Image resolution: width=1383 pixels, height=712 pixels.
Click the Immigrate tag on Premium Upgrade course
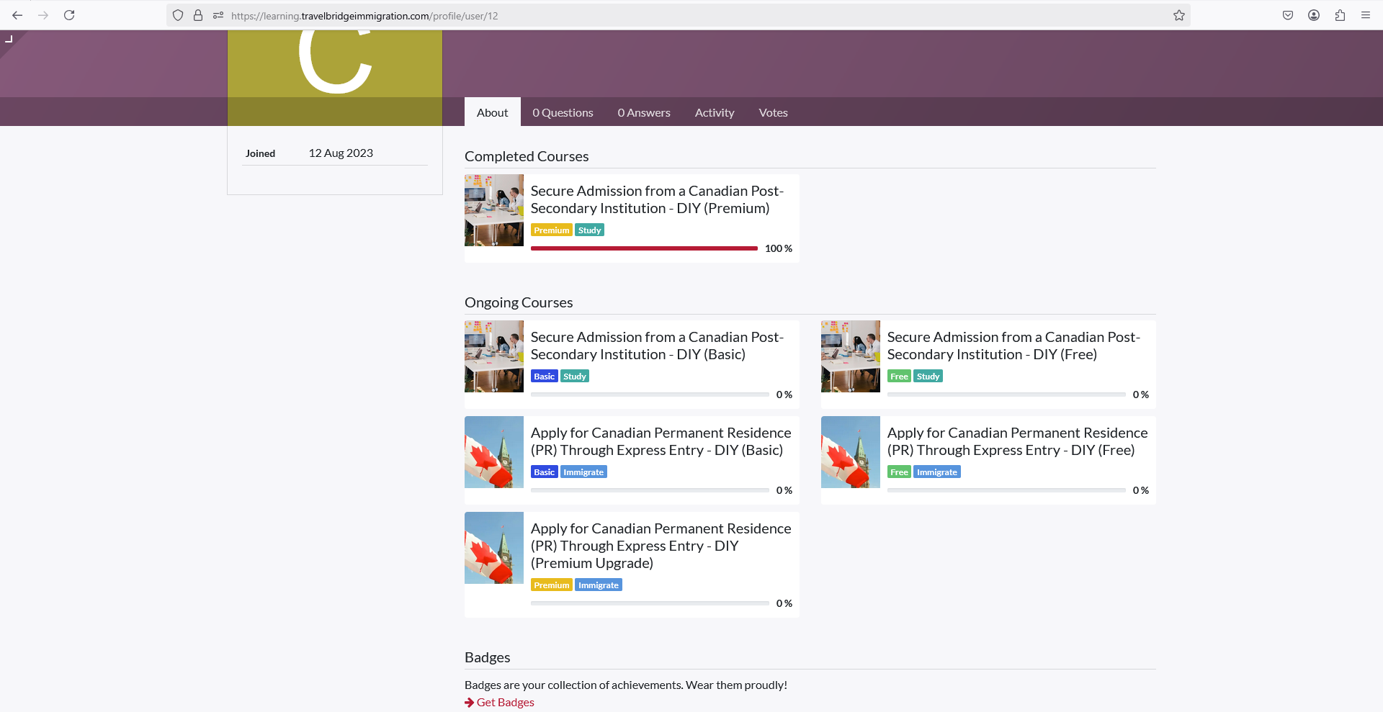coord(598,585)
